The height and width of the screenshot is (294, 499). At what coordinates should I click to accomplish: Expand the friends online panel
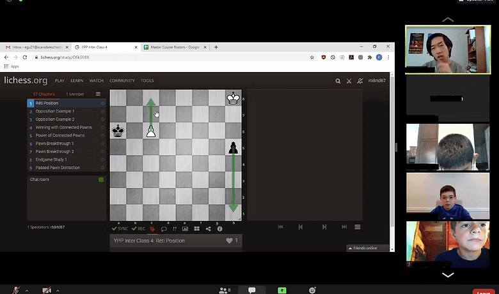pos(368,248)
